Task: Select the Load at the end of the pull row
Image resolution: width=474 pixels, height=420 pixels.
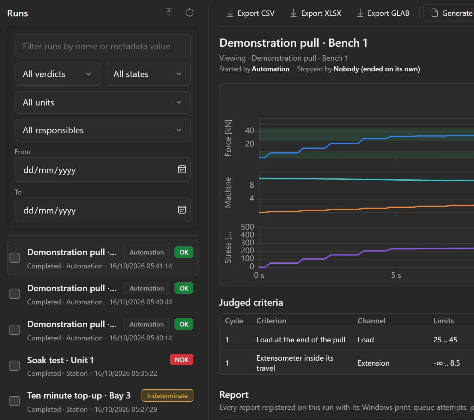Action: tap(347, 339)
